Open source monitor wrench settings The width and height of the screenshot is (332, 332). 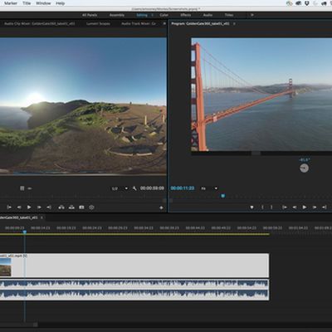134,188
